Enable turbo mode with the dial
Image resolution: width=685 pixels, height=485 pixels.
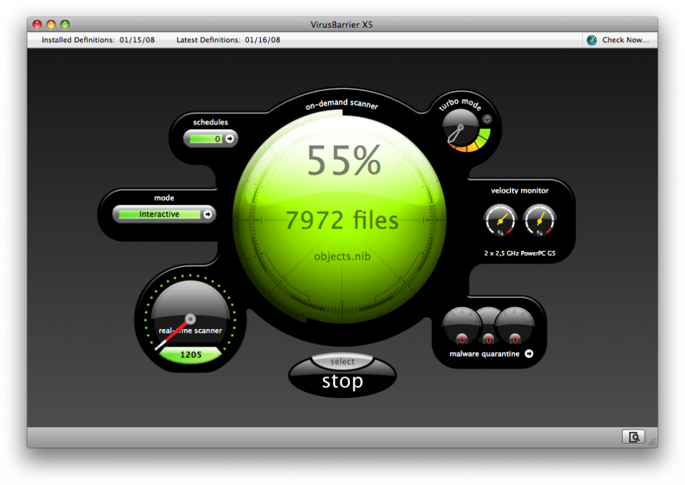tap(461, 127)
